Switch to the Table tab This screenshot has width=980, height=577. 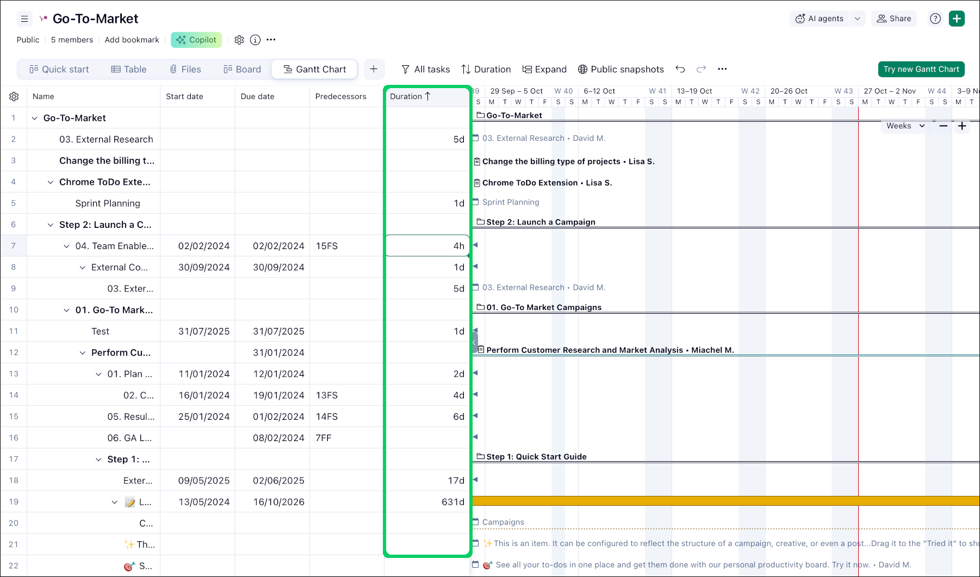(129, 69)
